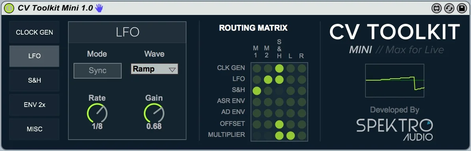Click the ASR ENV row label
Screen dimensions: 471x151
(x=231, y=101)
